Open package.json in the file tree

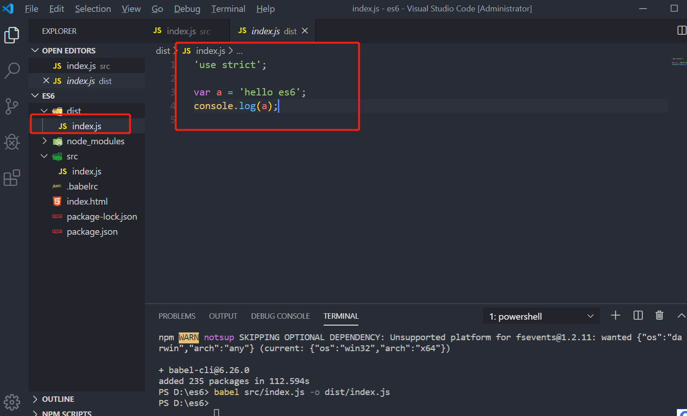(92, 232)
